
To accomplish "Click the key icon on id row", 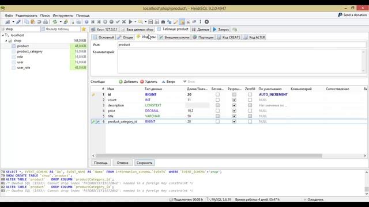I will point(93,94).
